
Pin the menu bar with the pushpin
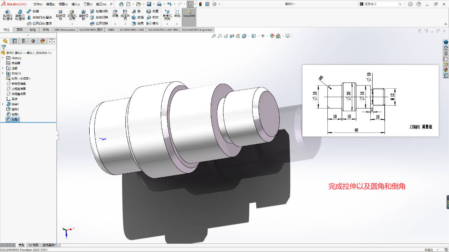point(111,4)
